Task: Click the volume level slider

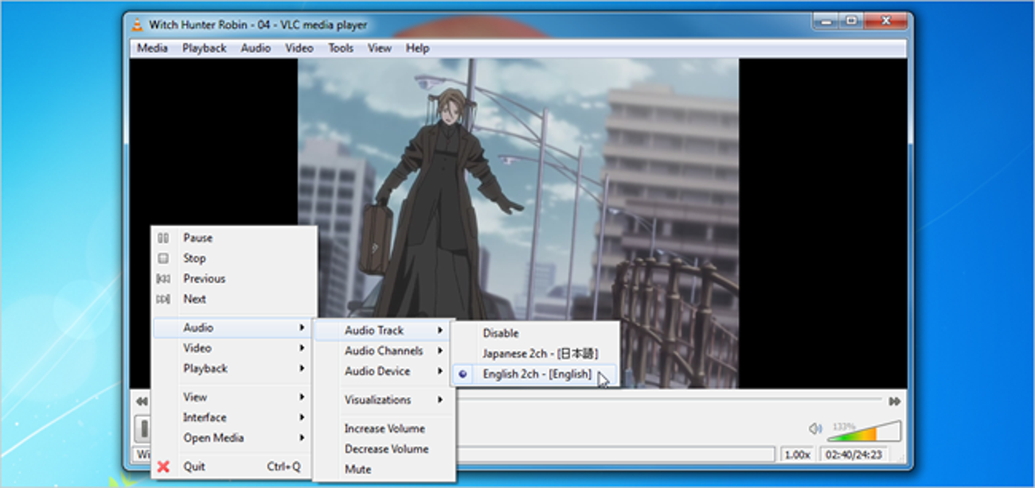Action: 865,432
